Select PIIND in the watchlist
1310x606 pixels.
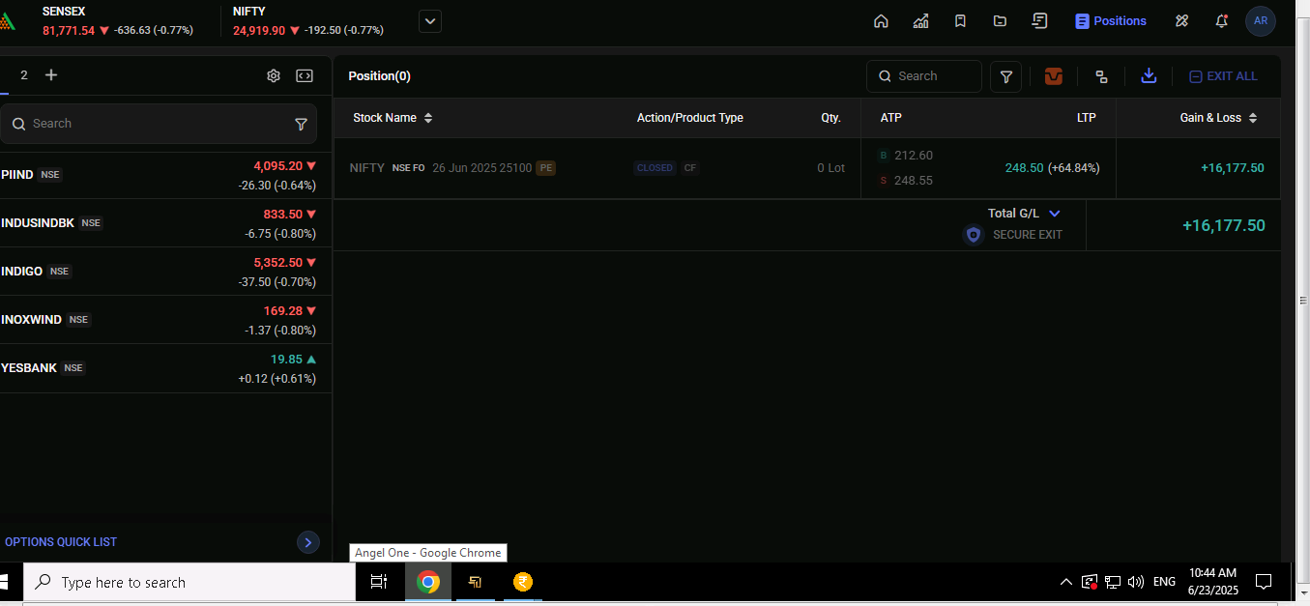(x=165, y=175)
